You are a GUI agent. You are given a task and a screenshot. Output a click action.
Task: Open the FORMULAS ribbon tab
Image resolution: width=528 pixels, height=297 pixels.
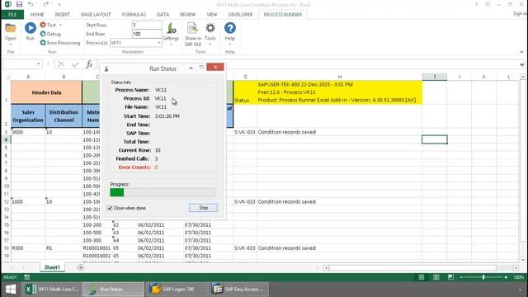(134, 15)
